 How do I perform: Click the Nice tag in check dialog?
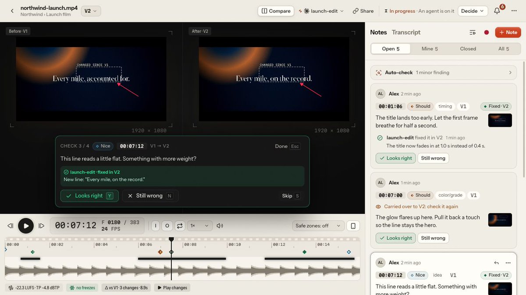(x=102, y=146)
